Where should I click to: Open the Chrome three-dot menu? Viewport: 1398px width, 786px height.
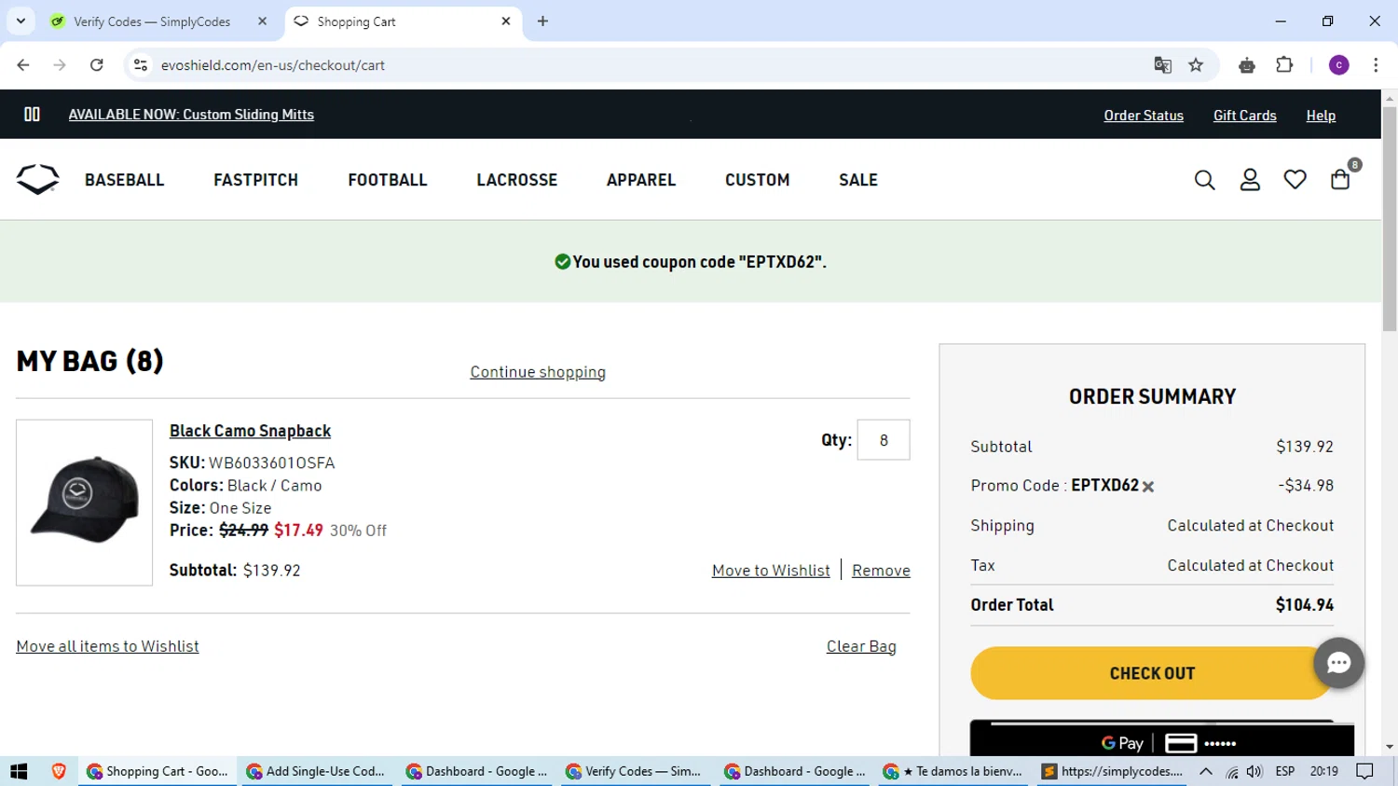[x=1376, y=65]
